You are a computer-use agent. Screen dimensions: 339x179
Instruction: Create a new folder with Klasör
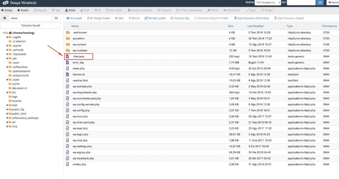[23, 10]
